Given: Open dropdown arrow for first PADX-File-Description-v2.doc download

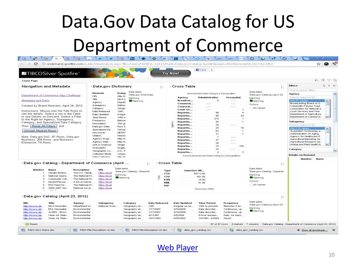Looking at the screenshot, I should click(120, 230).
